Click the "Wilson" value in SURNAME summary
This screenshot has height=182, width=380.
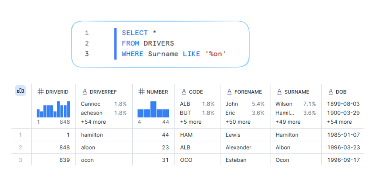click(x=284, y=104)
